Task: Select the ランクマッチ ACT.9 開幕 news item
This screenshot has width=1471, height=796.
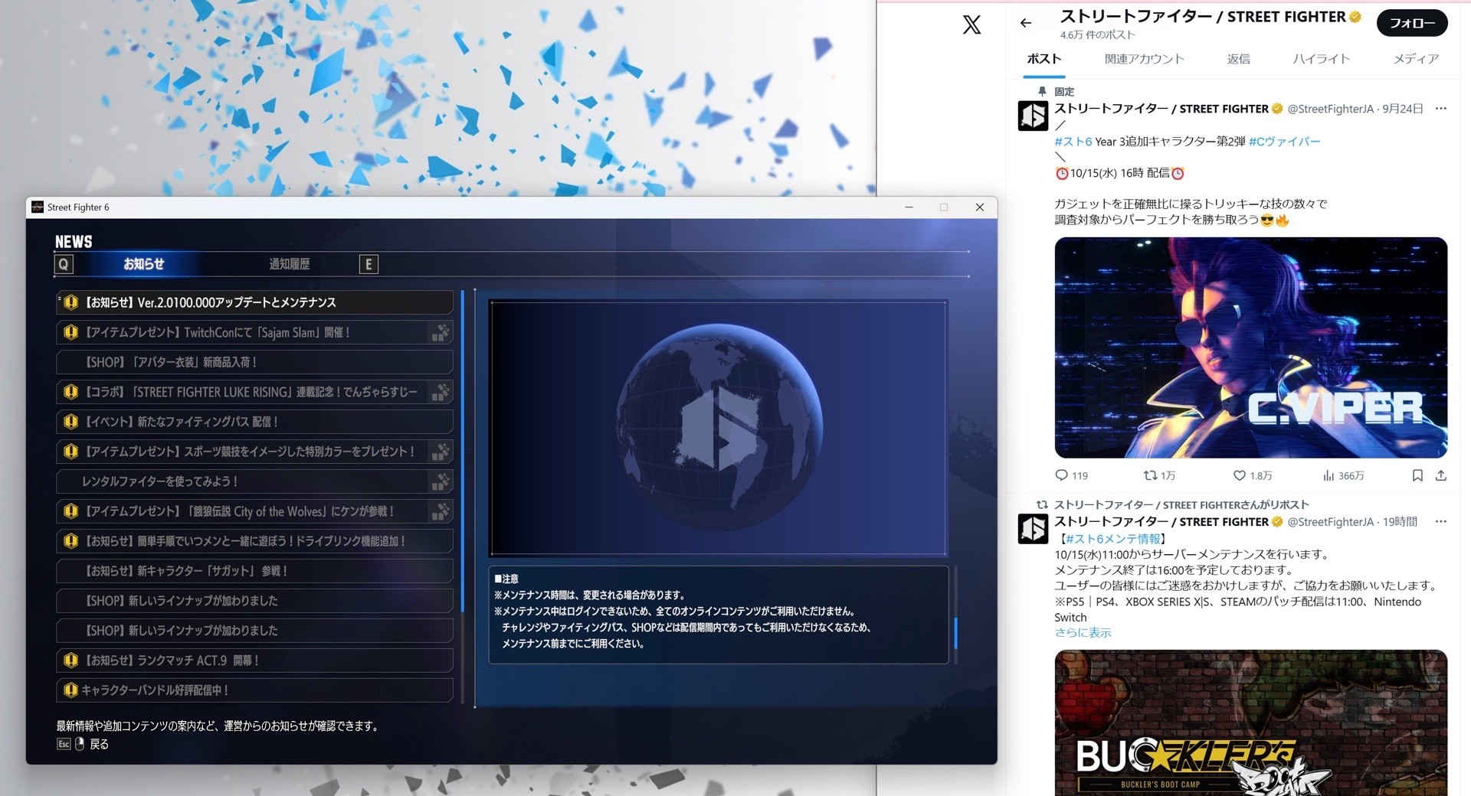Action: coord(254,660)
